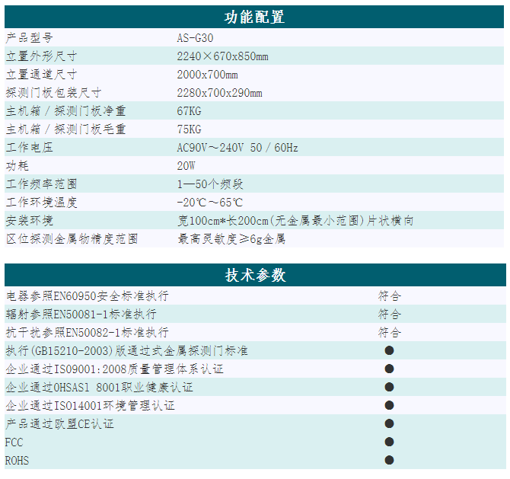
Task: Click the 功能配置 section header
Action: click(254, 17)
